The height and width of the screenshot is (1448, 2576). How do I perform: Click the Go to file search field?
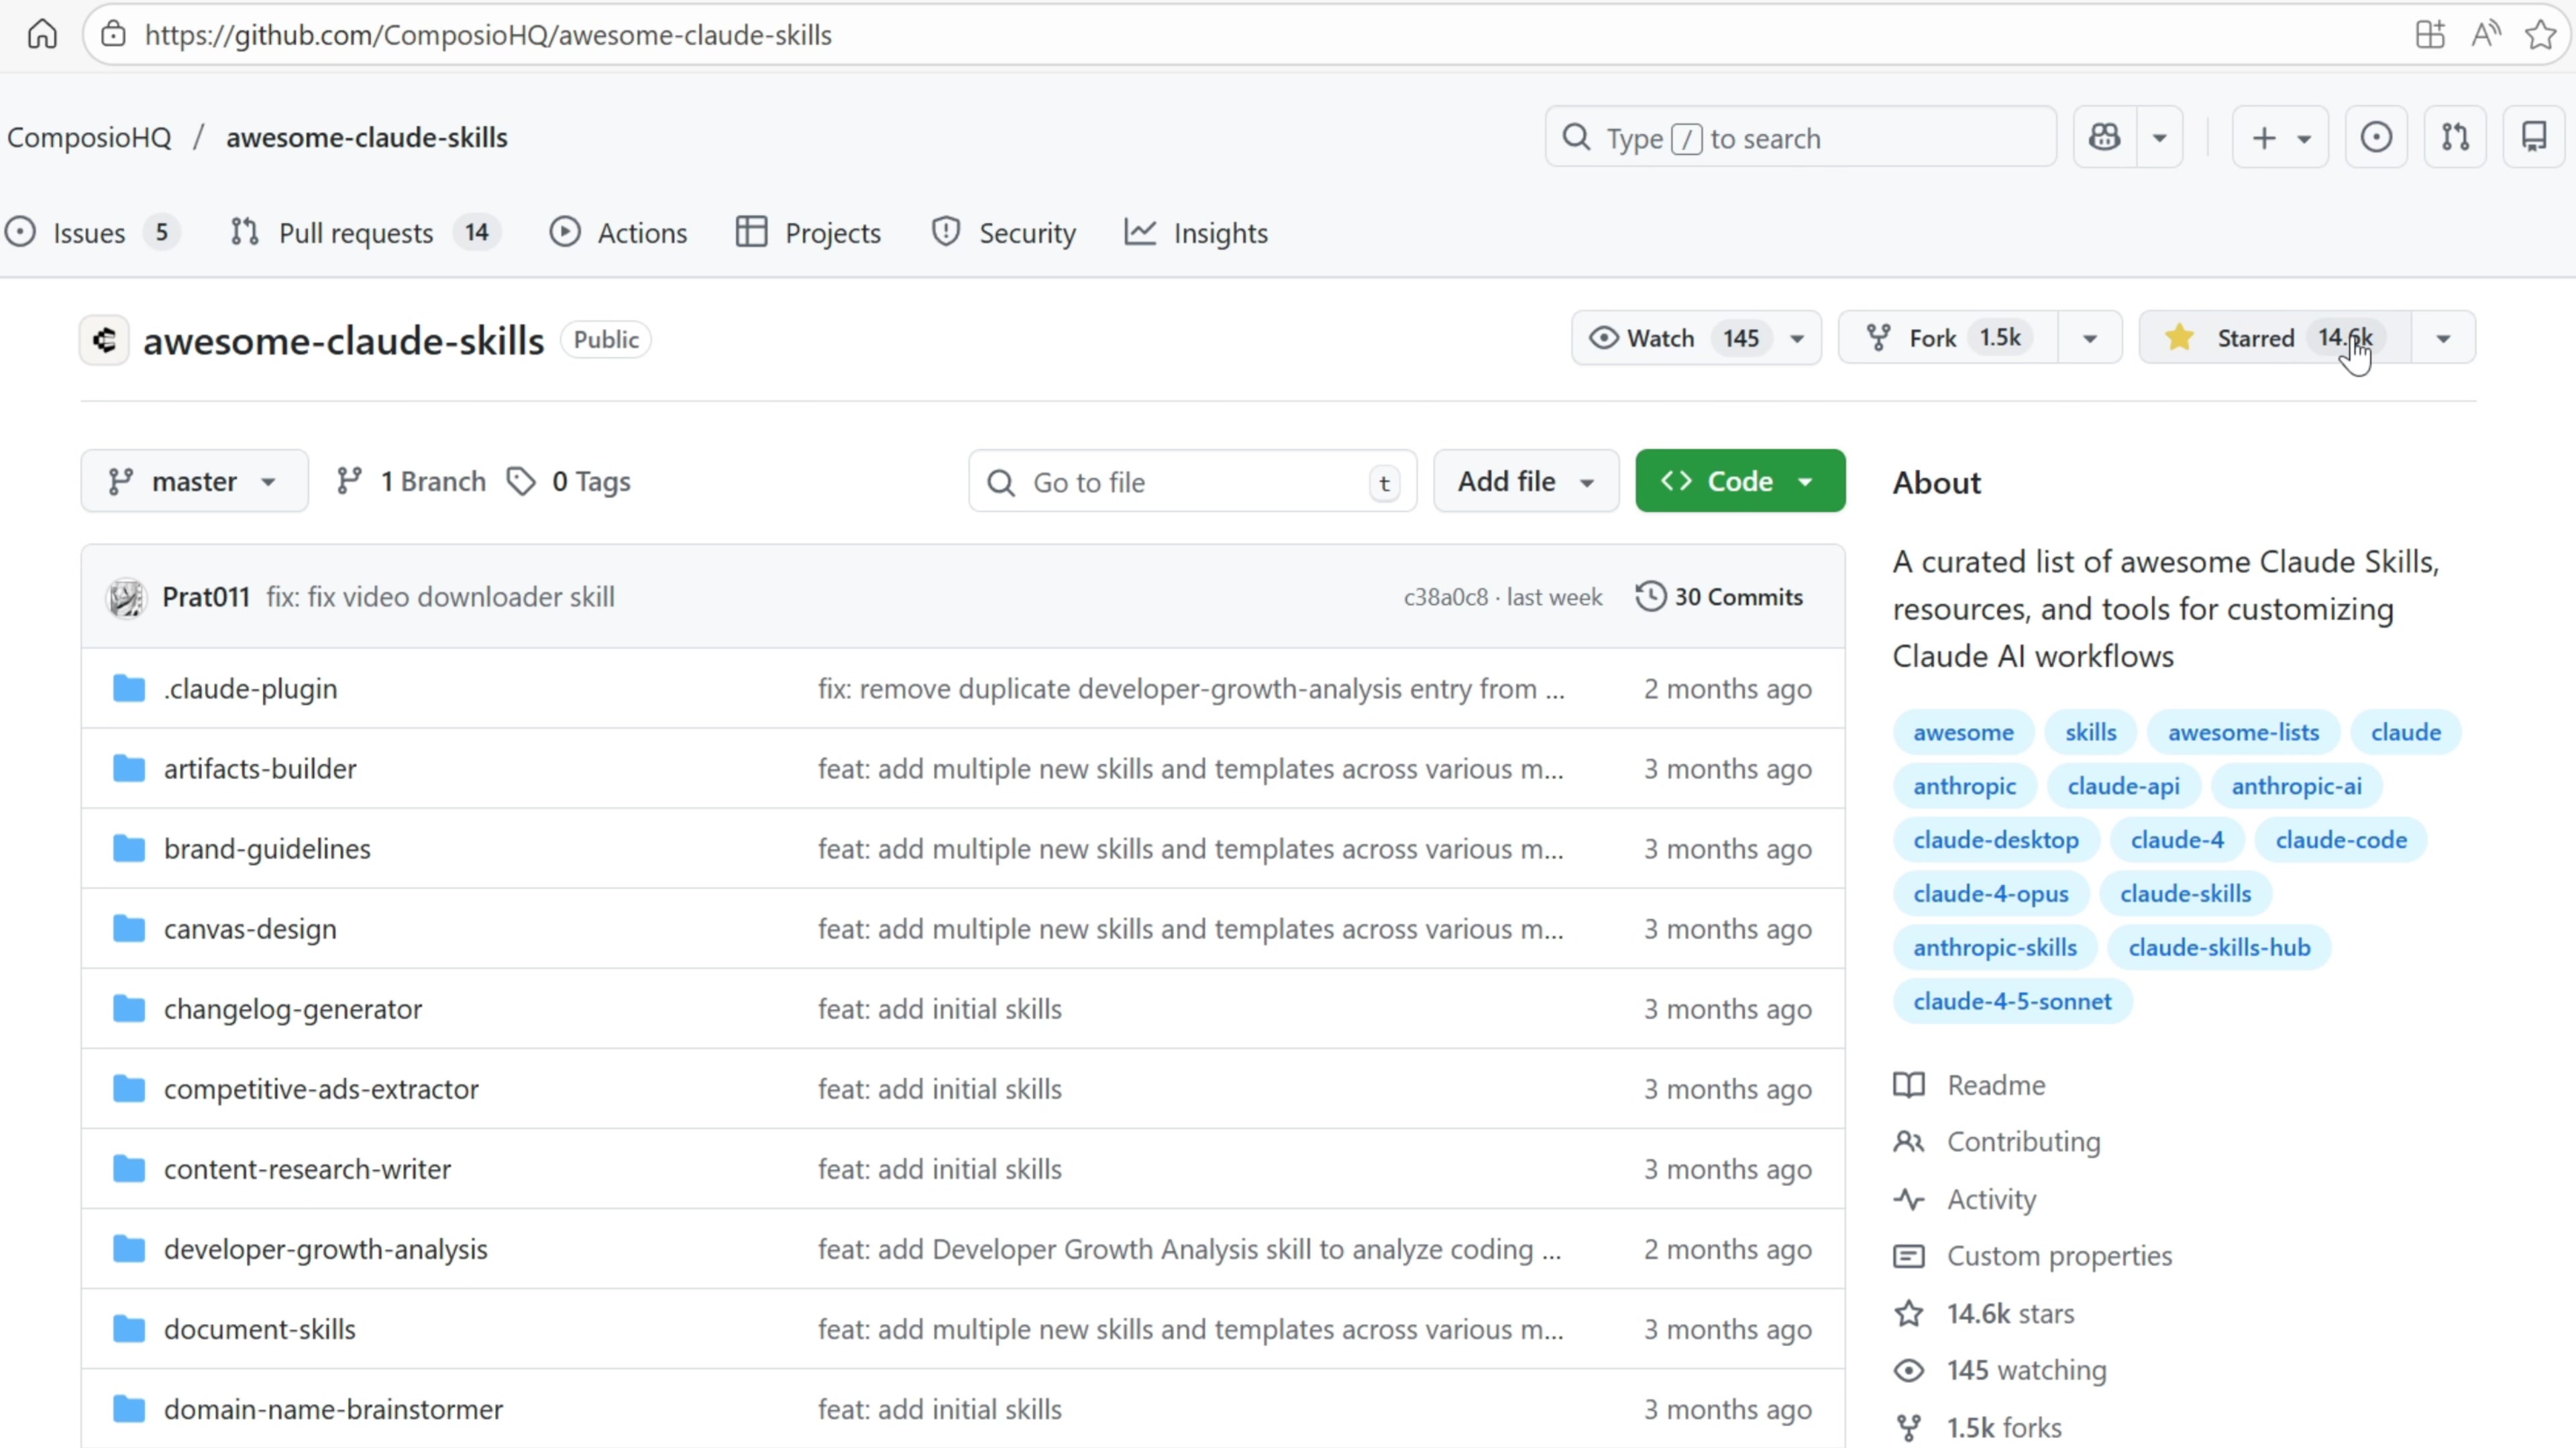point(1190,482)
